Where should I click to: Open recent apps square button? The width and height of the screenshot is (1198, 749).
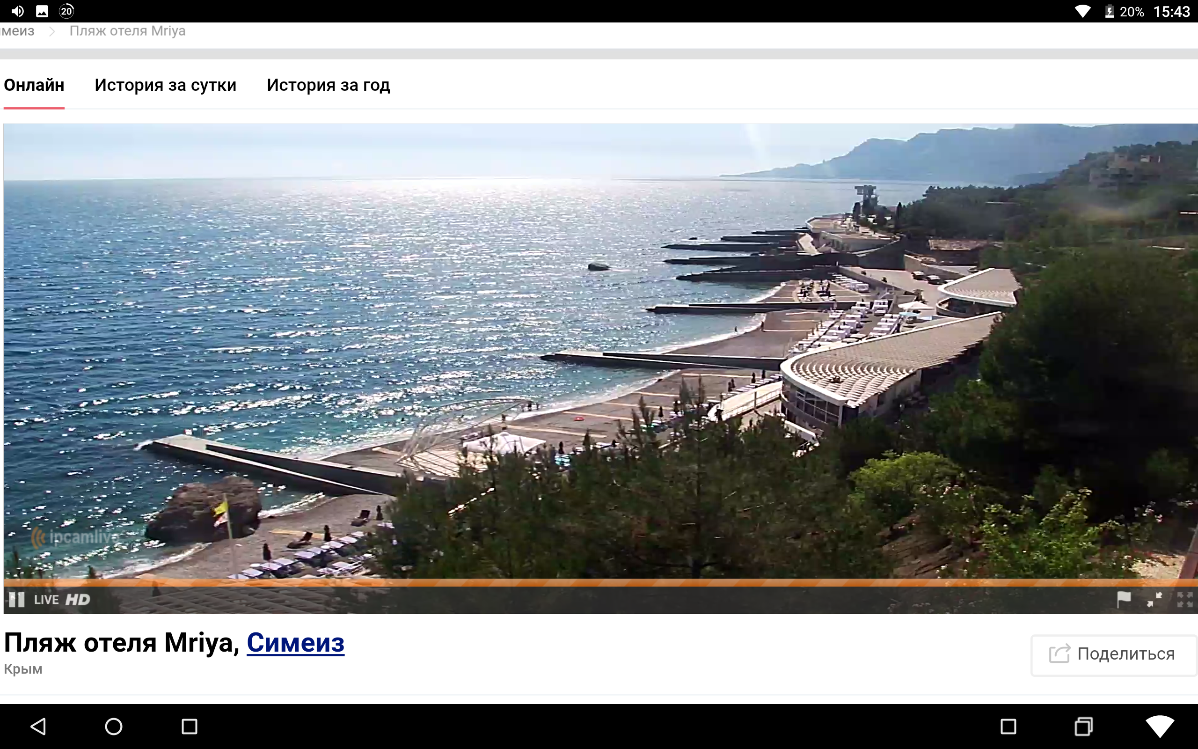click(x=189, y=727)
